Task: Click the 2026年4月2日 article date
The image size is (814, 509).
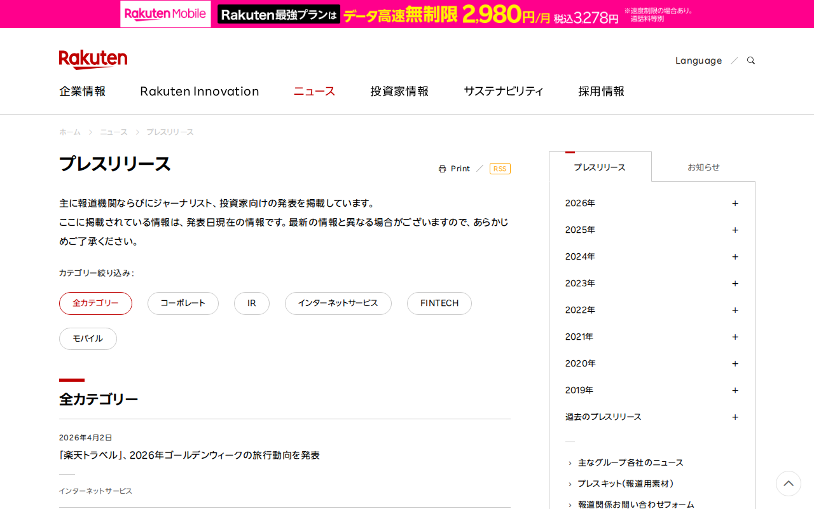Action: 85,438
